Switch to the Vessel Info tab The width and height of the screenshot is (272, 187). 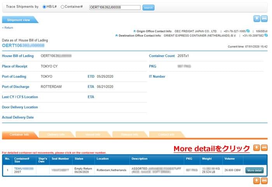pyautogui.click(x=92, y=135)
